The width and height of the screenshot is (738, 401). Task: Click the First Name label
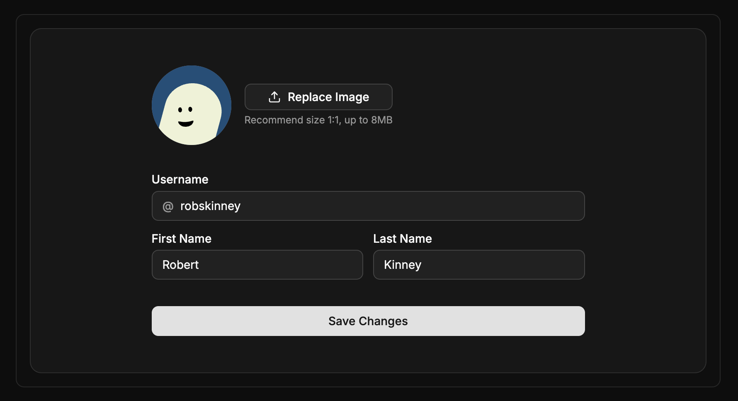click(181, 239)
